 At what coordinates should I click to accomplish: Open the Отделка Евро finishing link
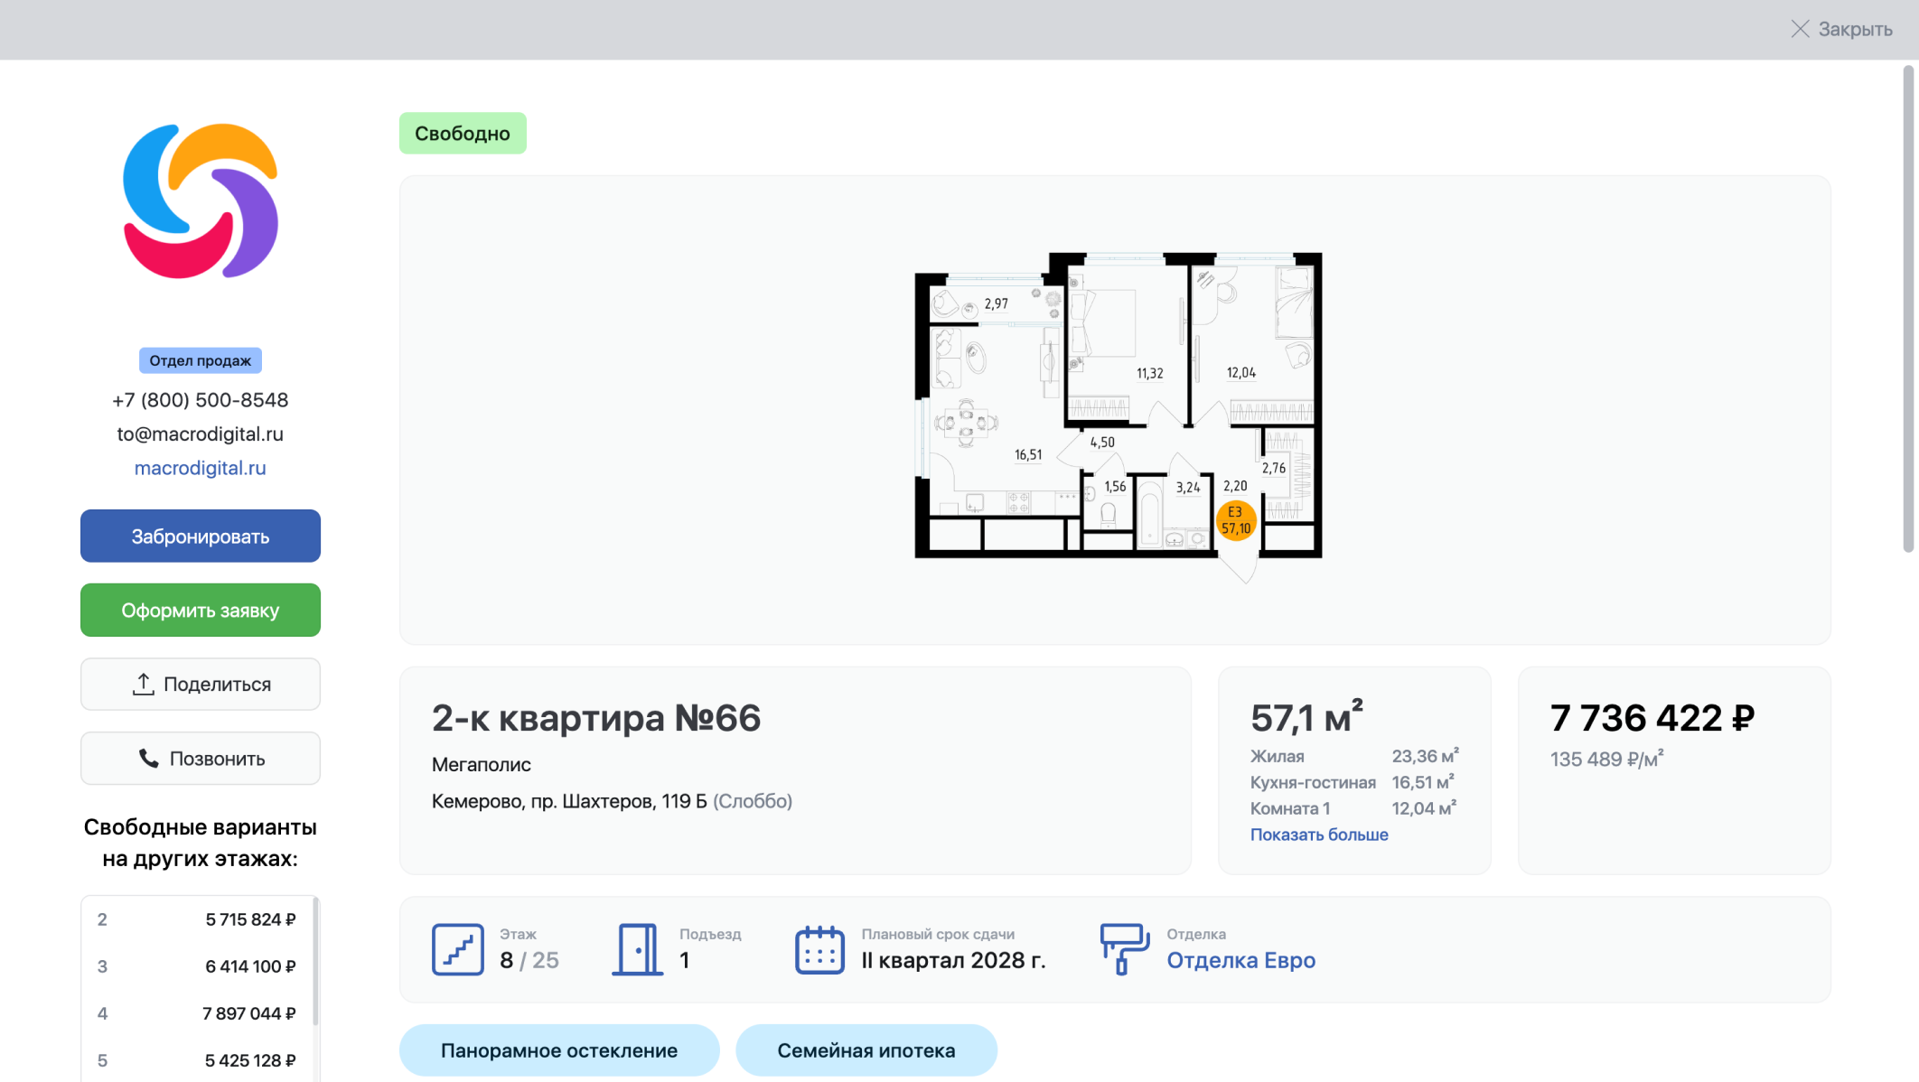(x=1240, y=960)
